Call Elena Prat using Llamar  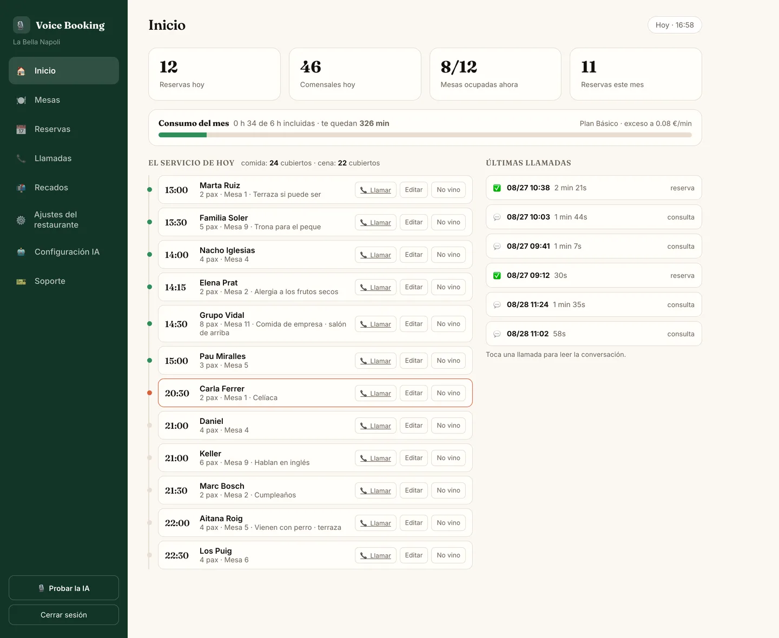(375, 287)
